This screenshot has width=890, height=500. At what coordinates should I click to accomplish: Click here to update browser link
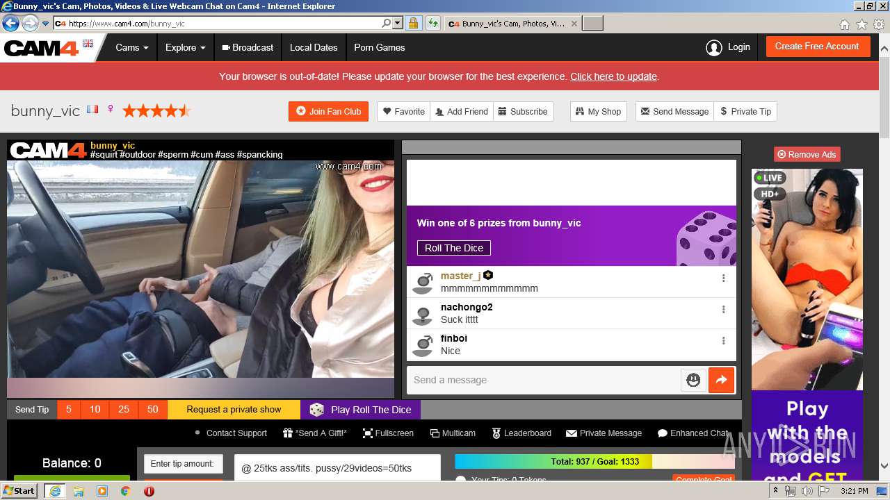(613, 76)
